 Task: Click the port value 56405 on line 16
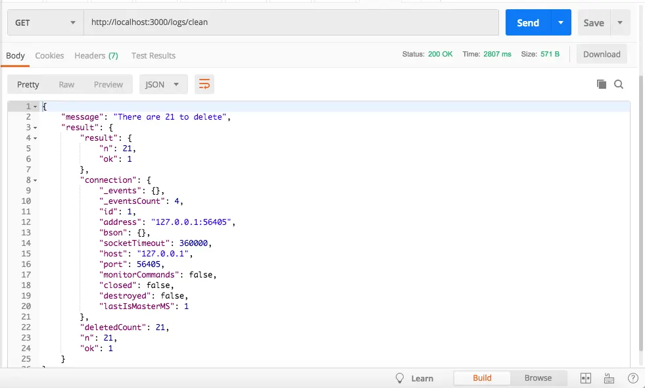[149, 264]
